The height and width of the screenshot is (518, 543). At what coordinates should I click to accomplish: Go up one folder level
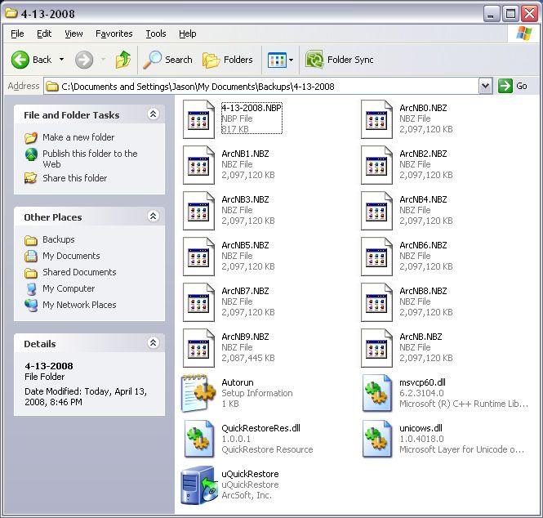click(123, 60)
